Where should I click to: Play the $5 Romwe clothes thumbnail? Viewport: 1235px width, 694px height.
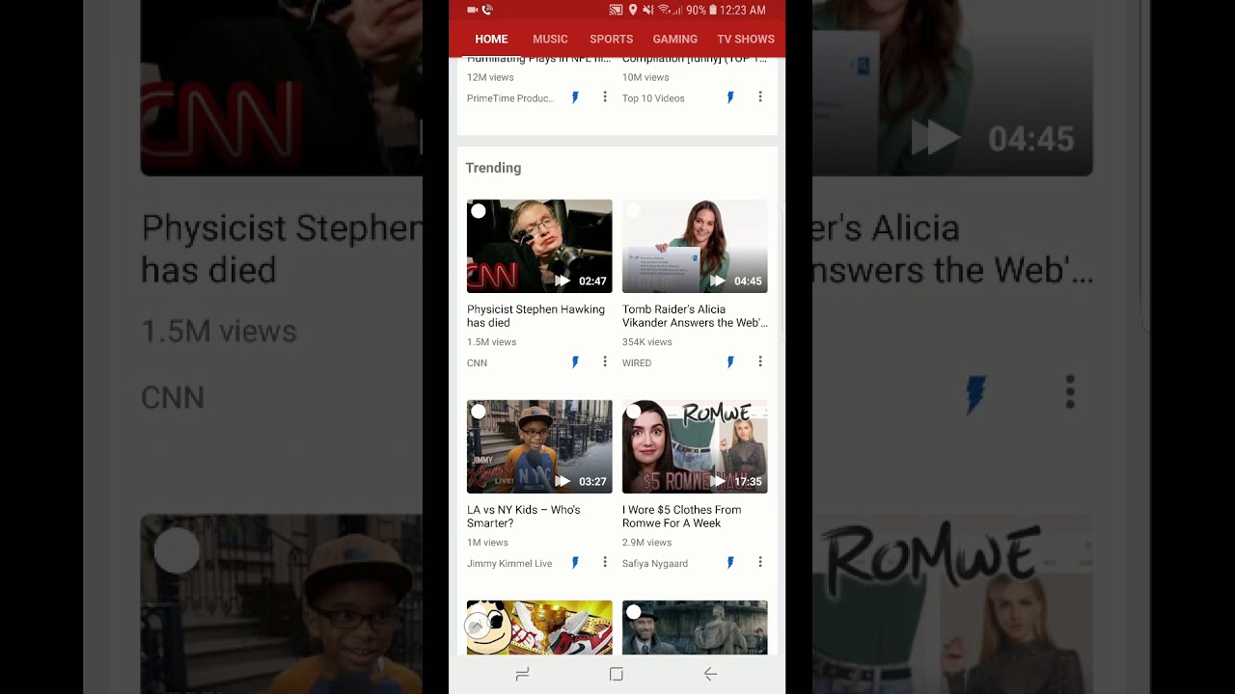point(695,446)
